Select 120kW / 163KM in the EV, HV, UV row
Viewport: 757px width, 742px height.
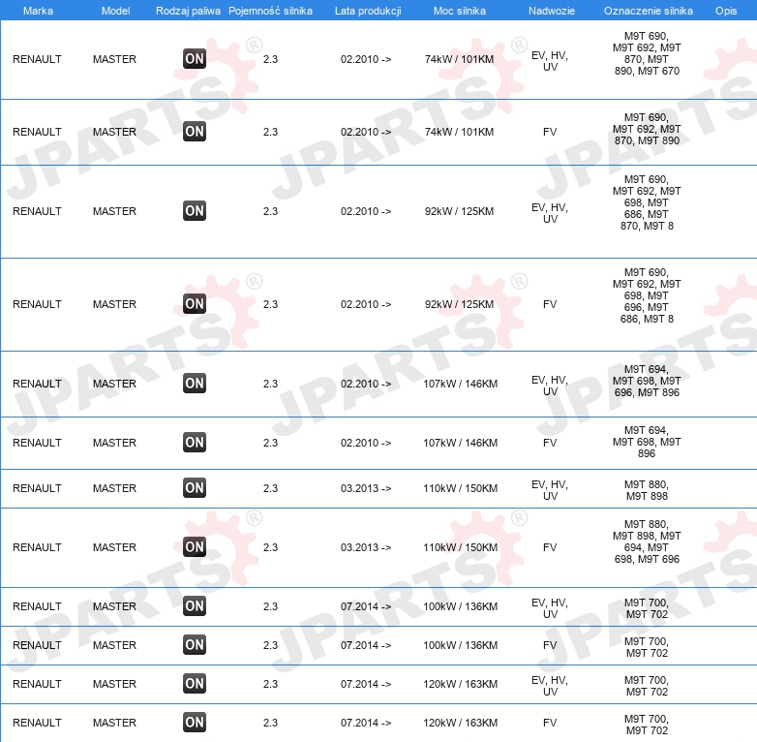(460, 684)
